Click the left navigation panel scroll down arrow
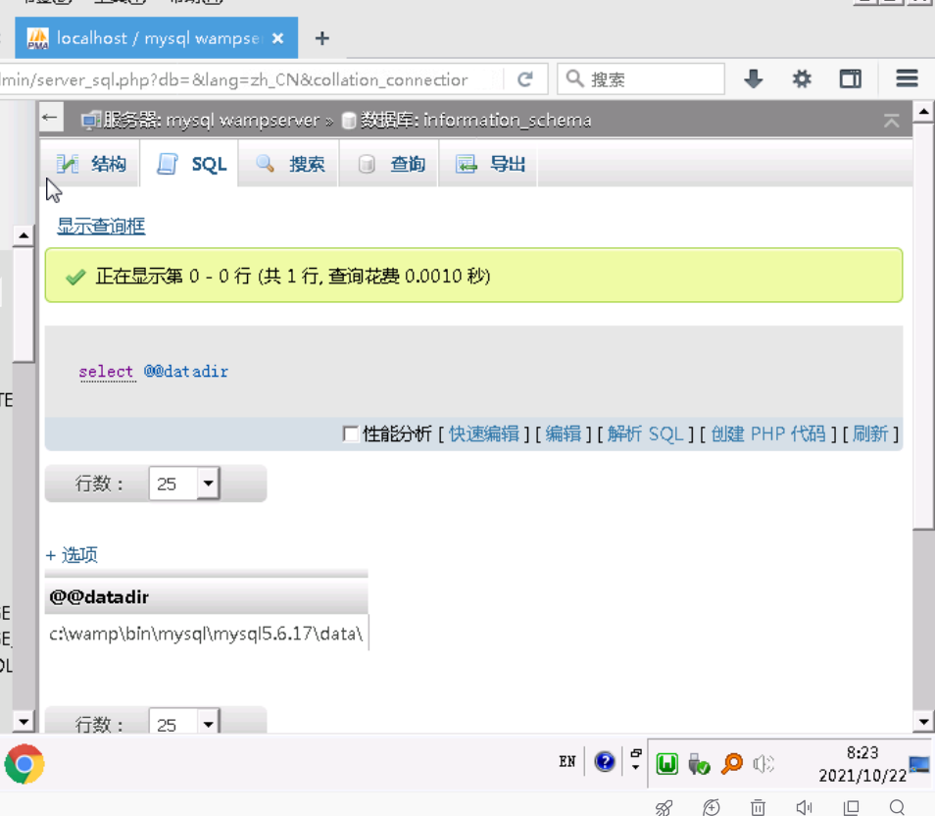The width and height of the screenshot is (935, 816). pos(24,722)
